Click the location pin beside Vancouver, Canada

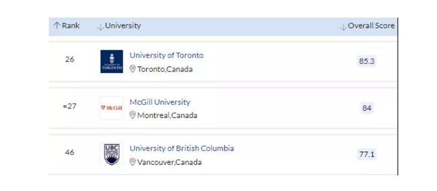point(133,162)
